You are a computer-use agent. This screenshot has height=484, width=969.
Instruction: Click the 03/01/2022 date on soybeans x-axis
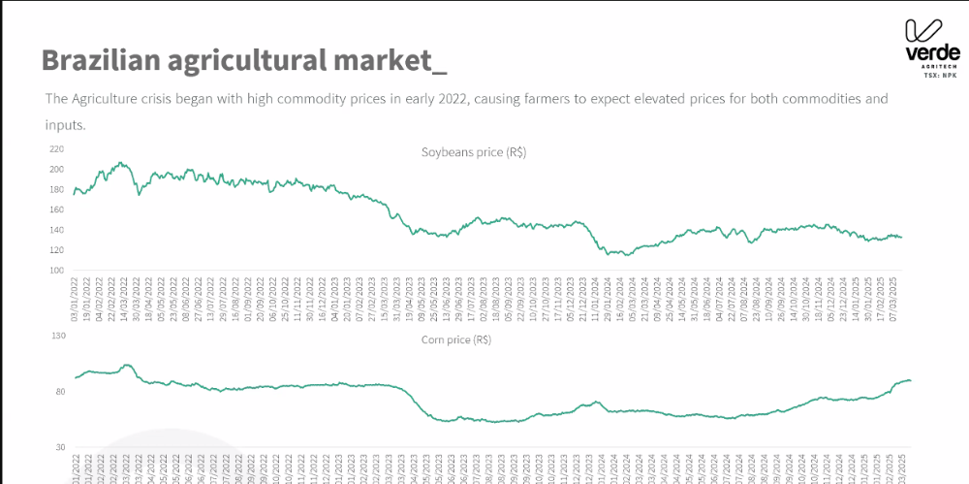point(75,298)
